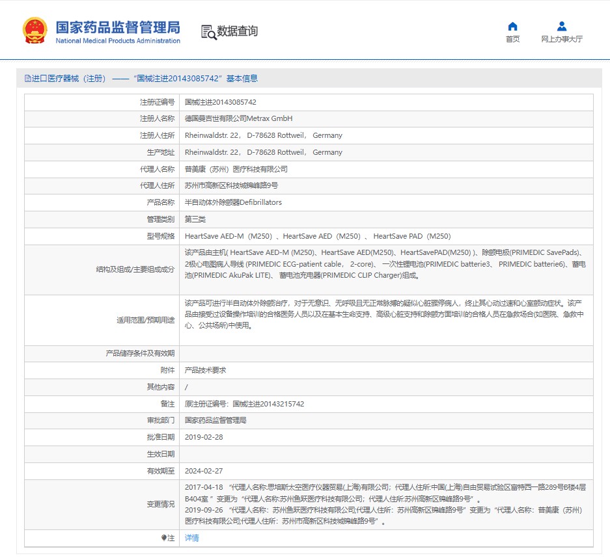Click the document icon beside 进口医疗器械
This screenshot has height=560, width=610.
pos(27,79)
